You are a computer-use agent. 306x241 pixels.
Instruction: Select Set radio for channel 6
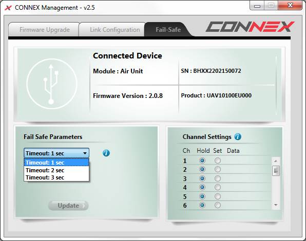pyautogui.click(x=218, y=205)
